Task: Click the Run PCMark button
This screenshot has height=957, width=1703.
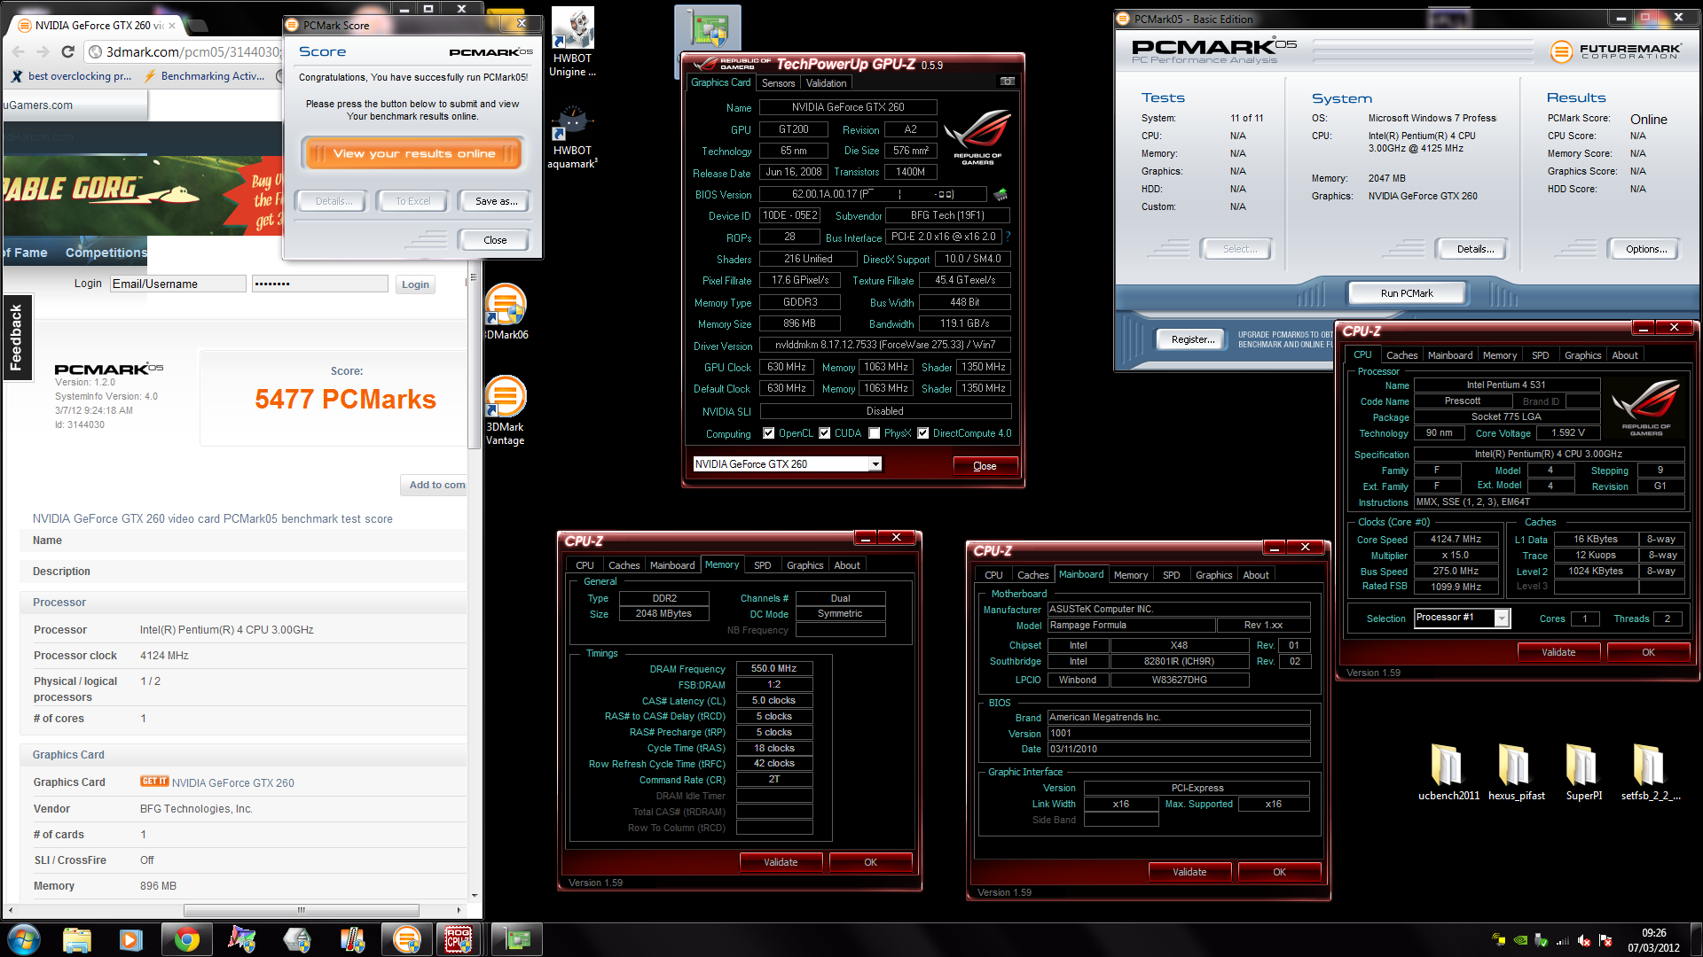Action: pyautogui.click(x=1406, y=293)
